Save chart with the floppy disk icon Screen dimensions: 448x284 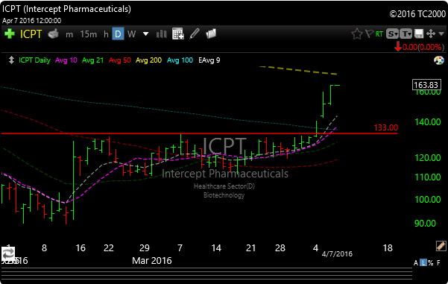pos(419,34)
